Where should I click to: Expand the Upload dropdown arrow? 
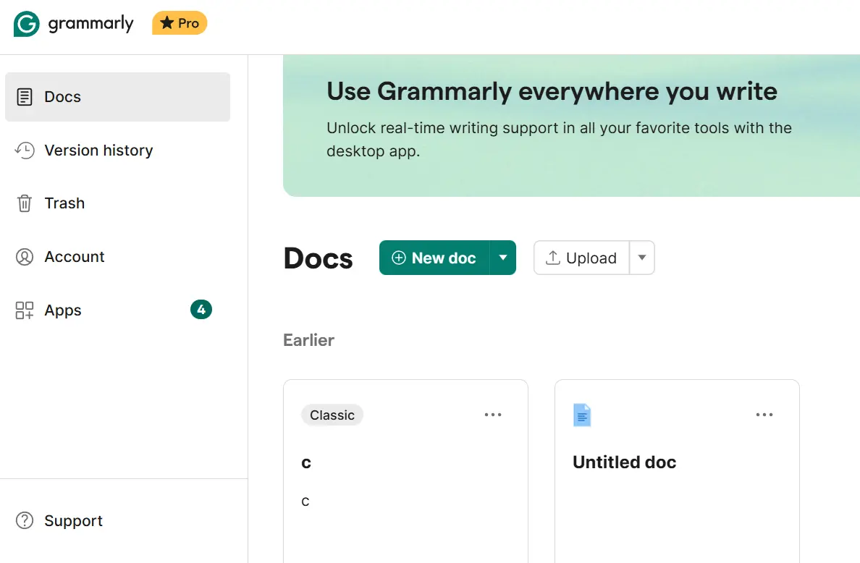pos(641,258)
